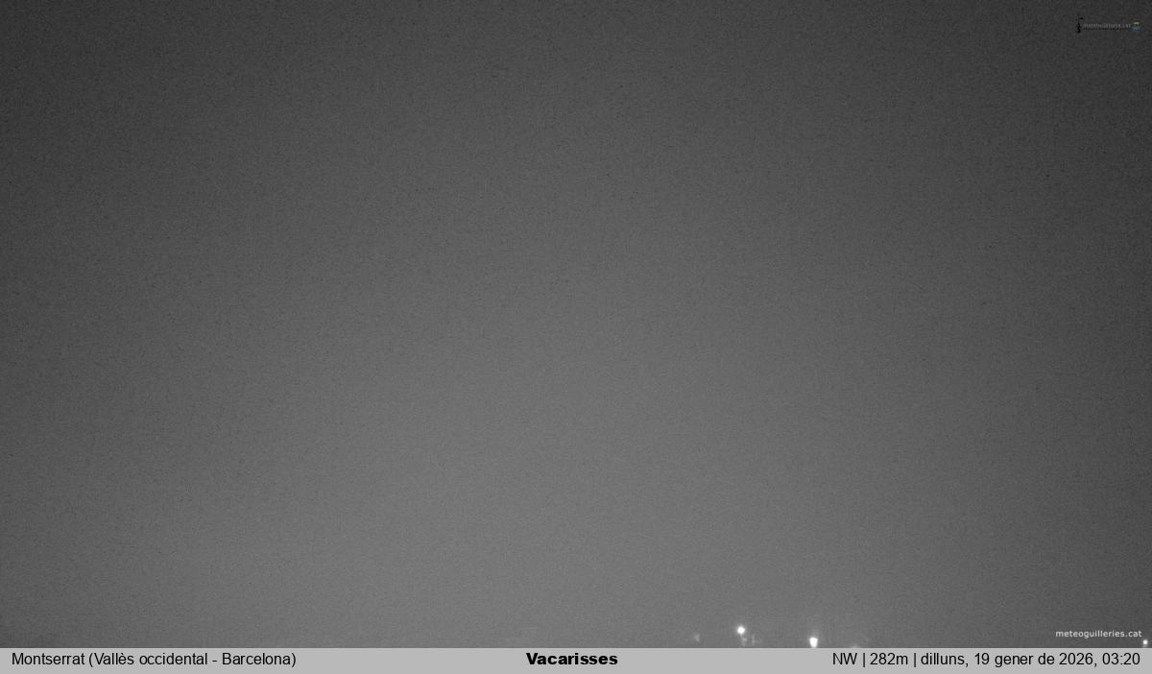Click the bold Vacarisses station title
This screenshot has height=674, width=1152.
(x=571, y=660)
